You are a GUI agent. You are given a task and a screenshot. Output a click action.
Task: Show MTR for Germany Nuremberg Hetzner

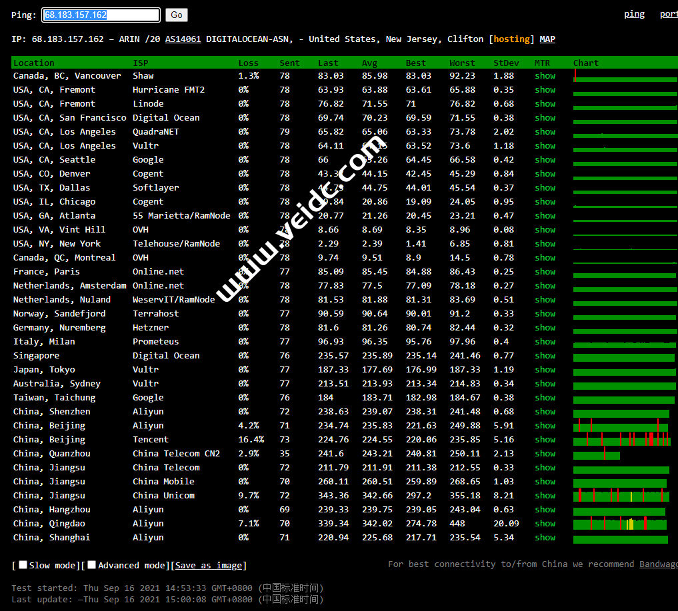click(545, 328)
